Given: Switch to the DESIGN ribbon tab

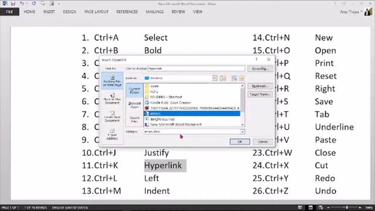Looking at the screenshot, I should (70, 12).
